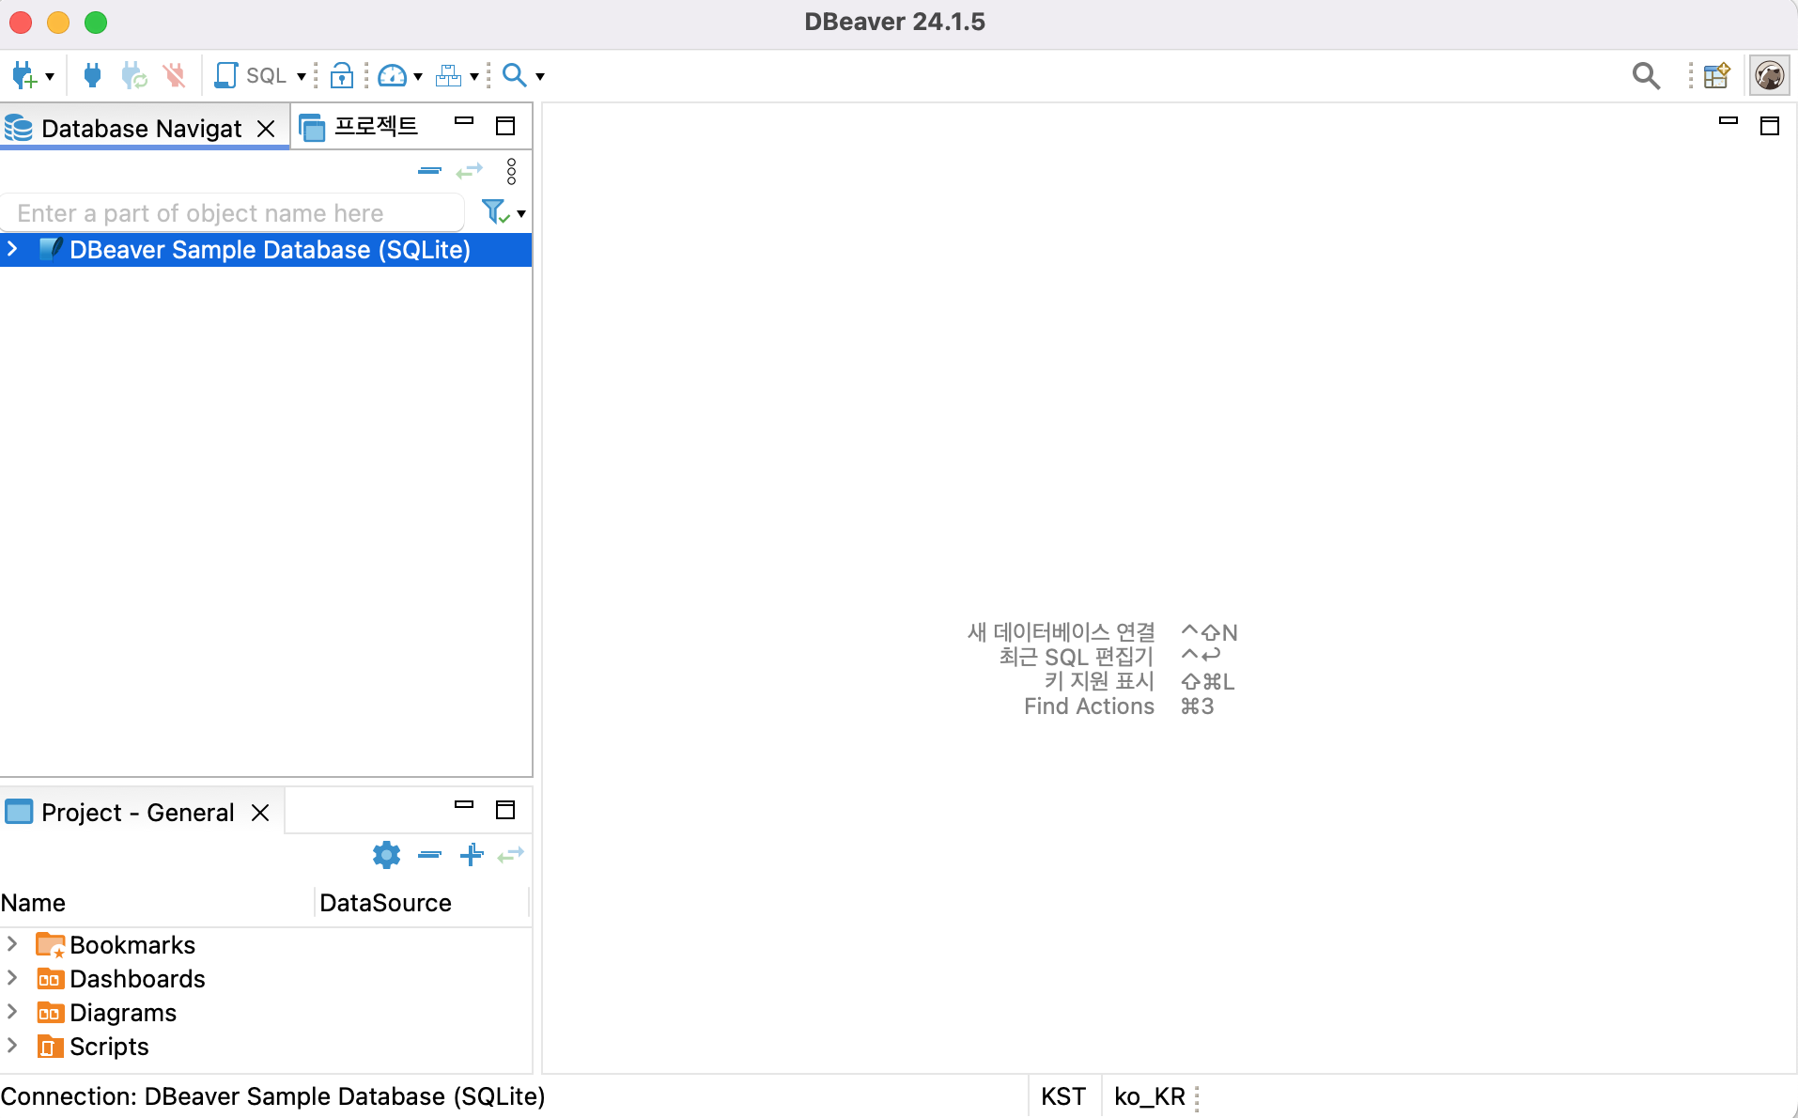Click the toolbar icon left of magnifier

pos(449,75)
